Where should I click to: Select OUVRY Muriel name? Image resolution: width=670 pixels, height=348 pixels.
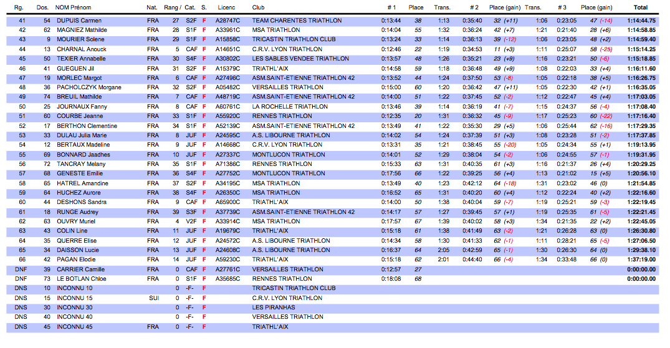tap(76, 221)
